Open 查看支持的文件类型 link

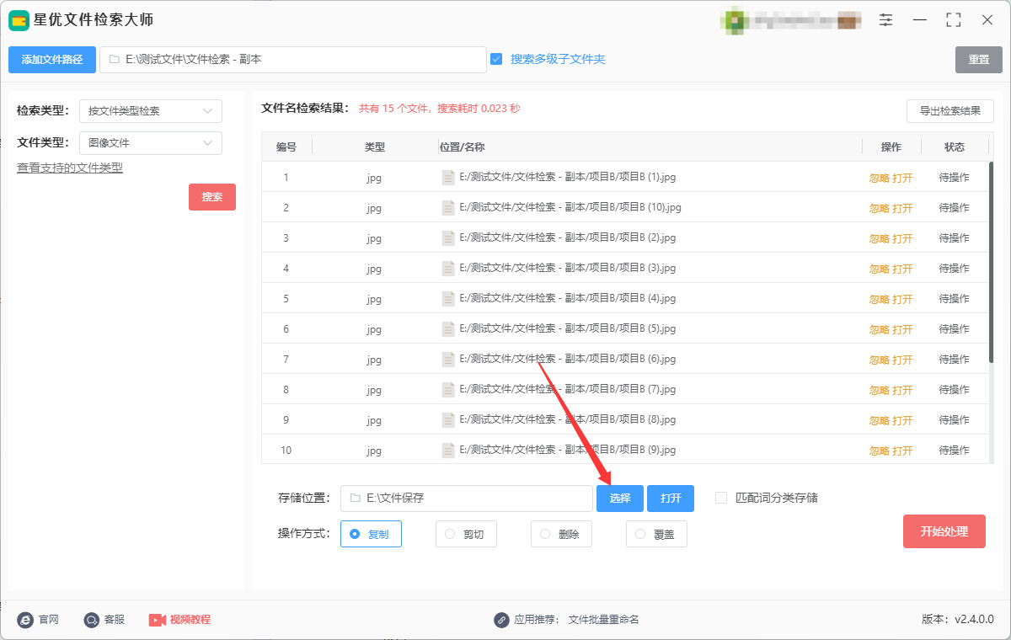tap(70, 168)
